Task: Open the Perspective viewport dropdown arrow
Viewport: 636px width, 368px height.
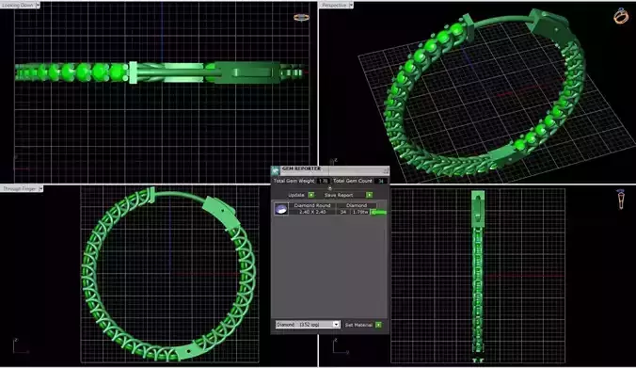Action: pos(351,6)
